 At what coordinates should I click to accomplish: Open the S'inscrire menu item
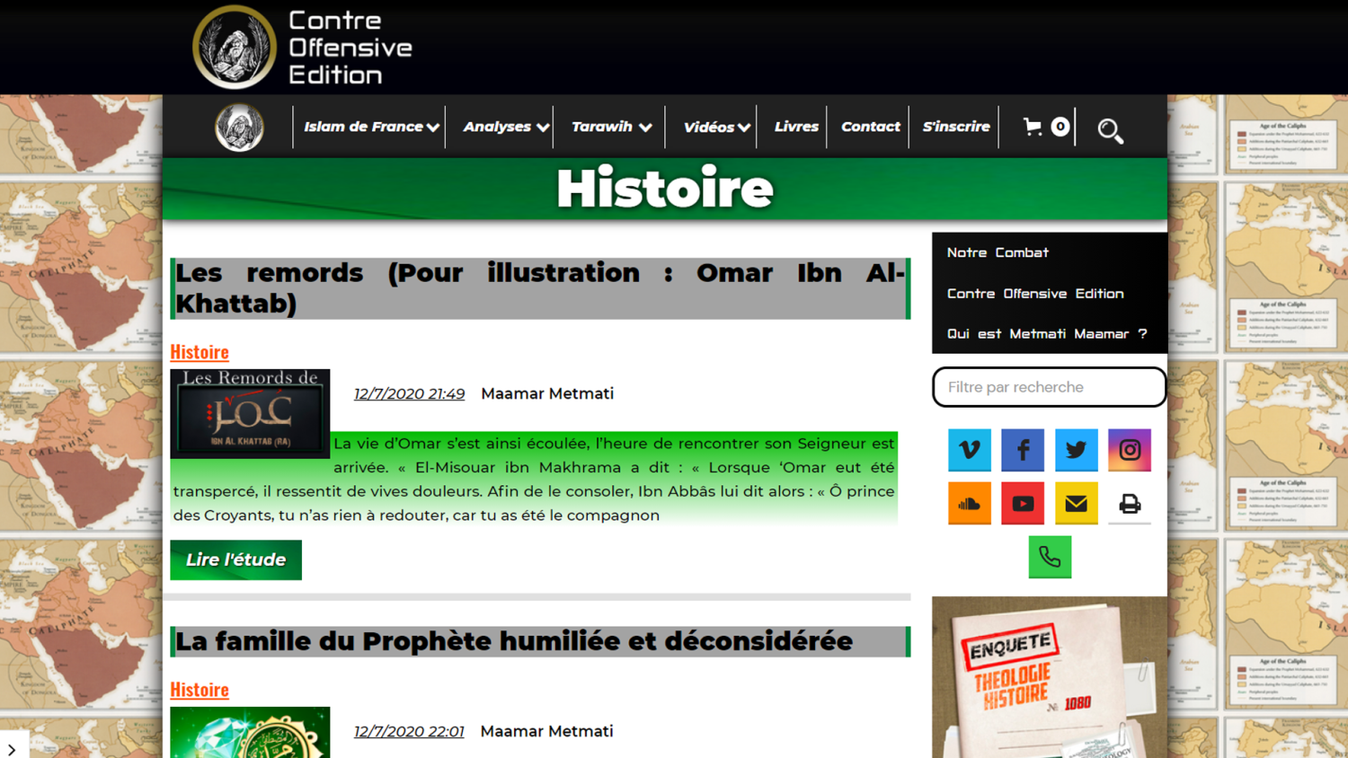[x=956, y=127]
